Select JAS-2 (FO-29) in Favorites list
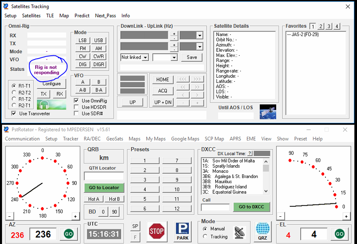 coord(303,34)
